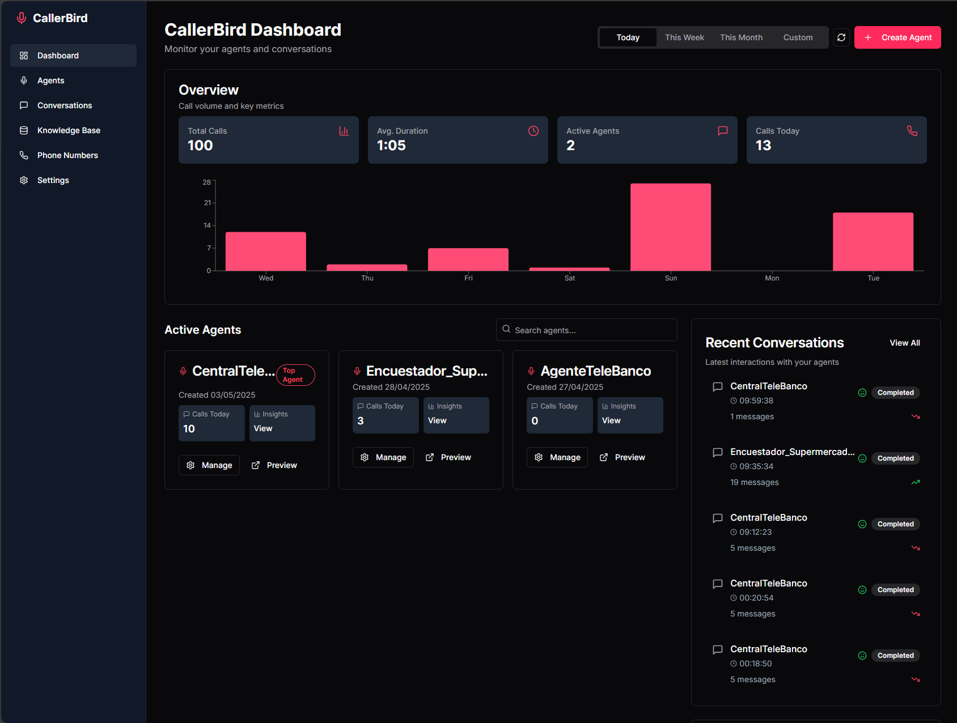Select the This Month date filter
This screenshot has width=957, height=723.
click(741, 37)
